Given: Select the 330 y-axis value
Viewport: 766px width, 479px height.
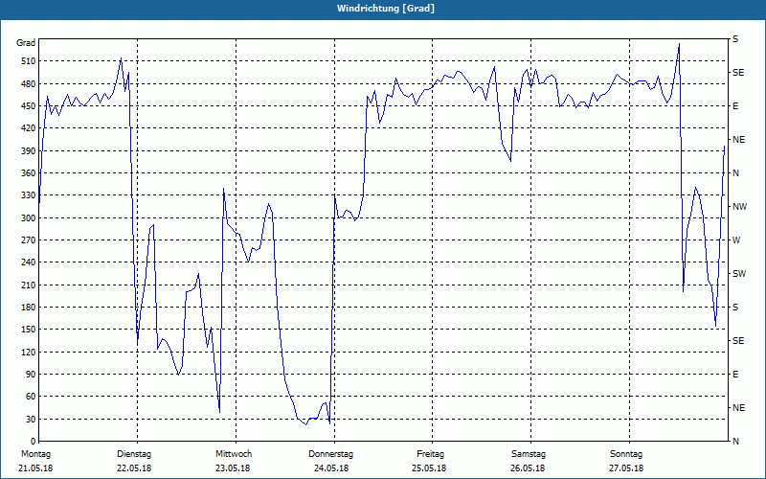Looking at the screenshot, I should pos(29,195).
